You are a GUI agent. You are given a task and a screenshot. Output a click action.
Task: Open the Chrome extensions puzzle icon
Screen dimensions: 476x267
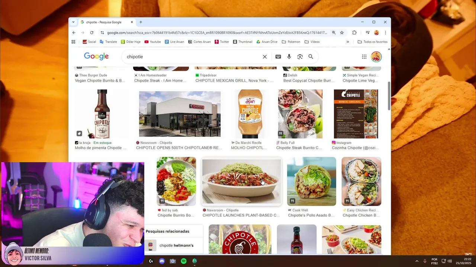point(354,33)
